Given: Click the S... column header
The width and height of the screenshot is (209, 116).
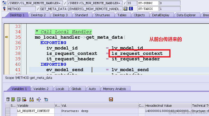Looking at the screenshot, I should click(x=13, y=105).
